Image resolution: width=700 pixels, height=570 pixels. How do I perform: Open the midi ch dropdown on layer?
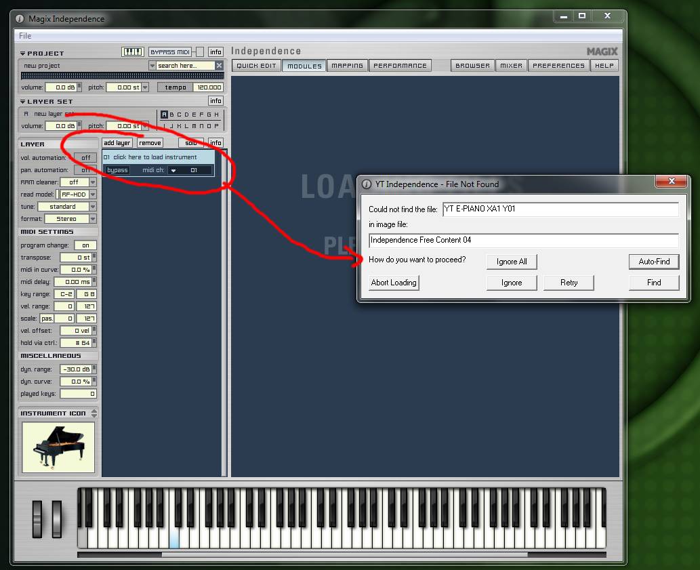tap(173, 170)
